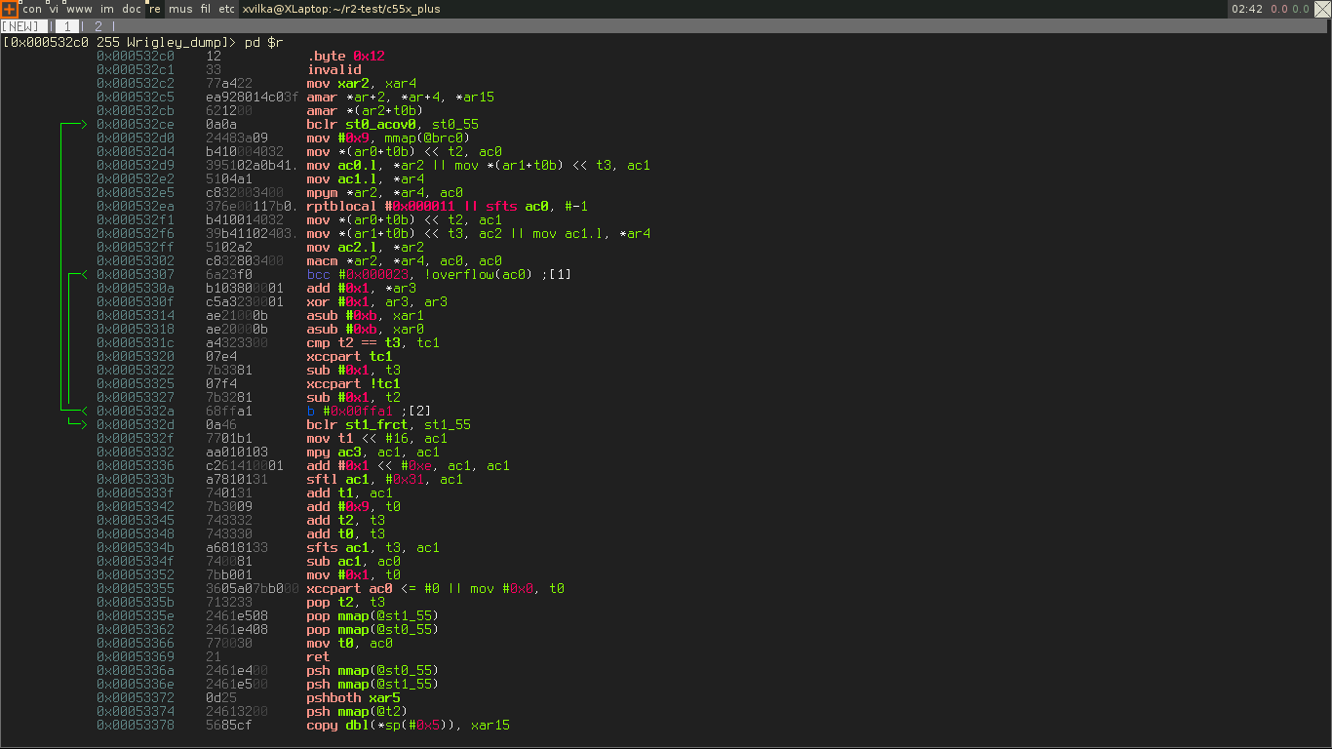The width and height of the screenshot is (1332, 749).
Task: Click "asub #0xb, xar1" instruction
Action: tap(366, 315)
